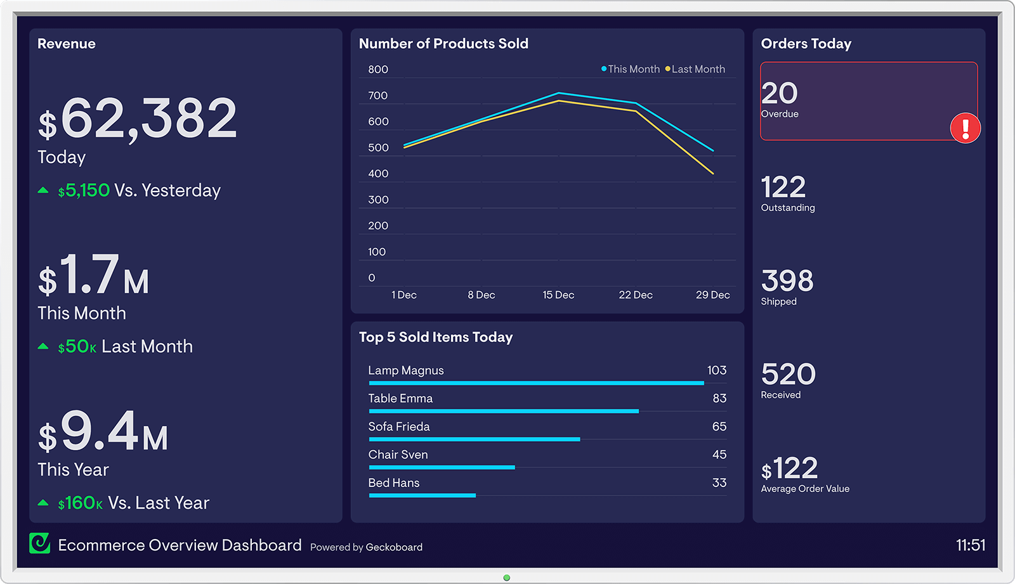This screenshot has height=584, width=1015.
Task: Click the exclamation badge on the Orders panel
Action: click(x=965, y=128)
